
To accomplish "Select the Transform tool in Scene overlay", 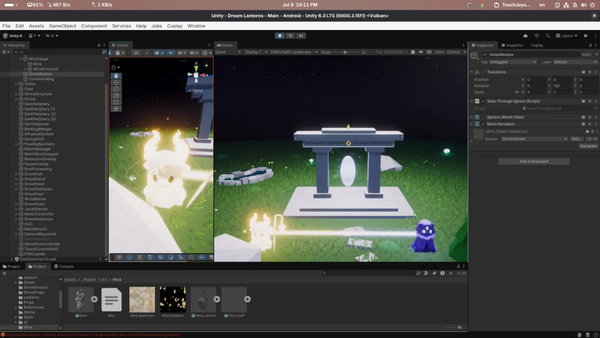I will pyautogui.click(x=116, y=109).
